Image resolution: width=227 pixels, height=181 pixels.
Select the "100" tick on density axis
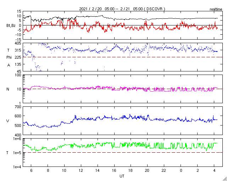coord(18,75)
